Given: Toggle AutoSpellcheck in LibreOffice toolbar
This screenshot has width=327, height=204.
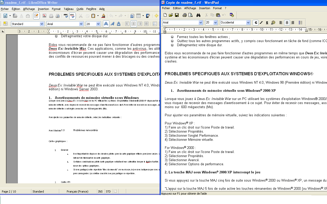Looking at the screenshot, I should [72, 16].
